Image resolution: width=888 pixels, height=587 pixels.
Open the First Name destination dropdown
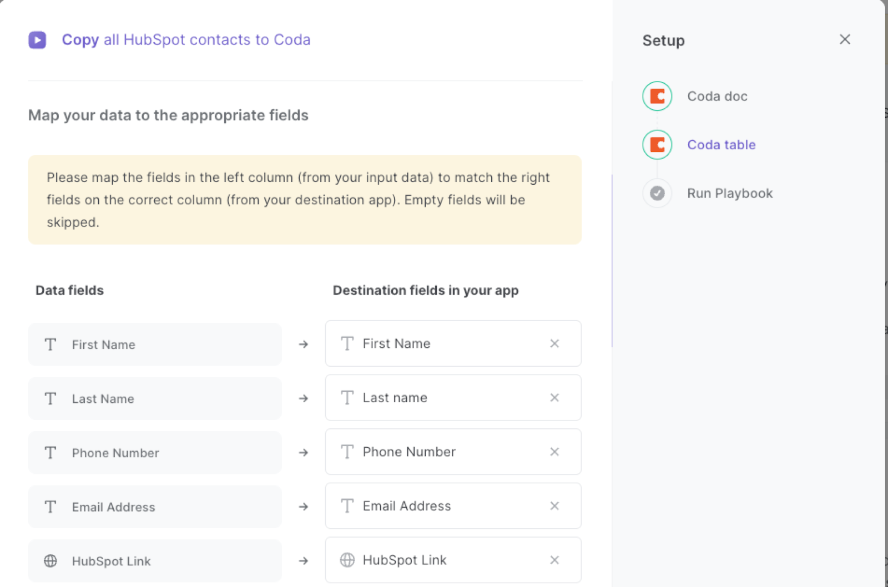click(453, 343)
